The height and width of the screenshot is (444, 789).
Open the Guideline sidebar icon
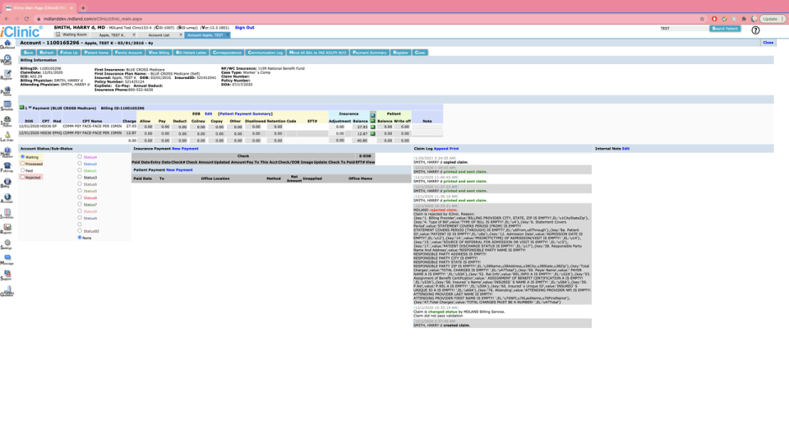click(x=7, y=291)
